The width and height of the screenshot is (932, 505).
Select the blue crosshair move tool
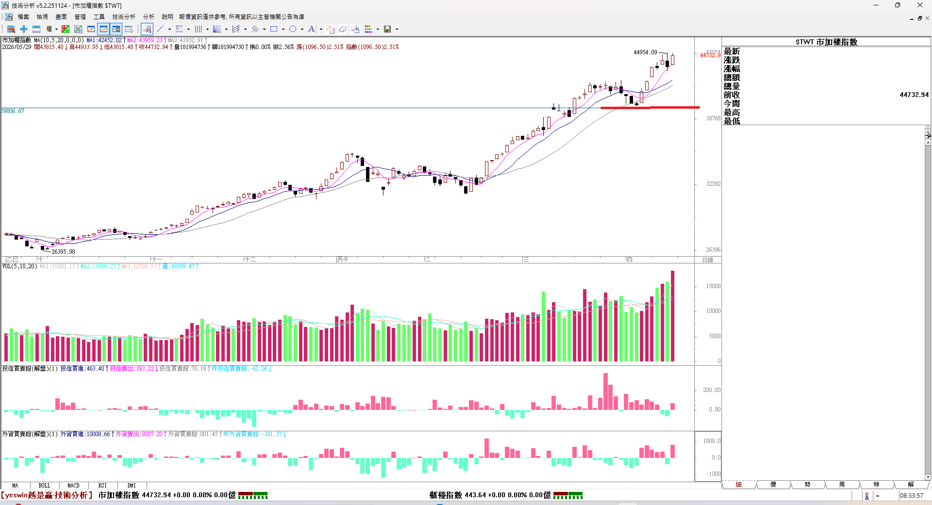tap(23, 29)
